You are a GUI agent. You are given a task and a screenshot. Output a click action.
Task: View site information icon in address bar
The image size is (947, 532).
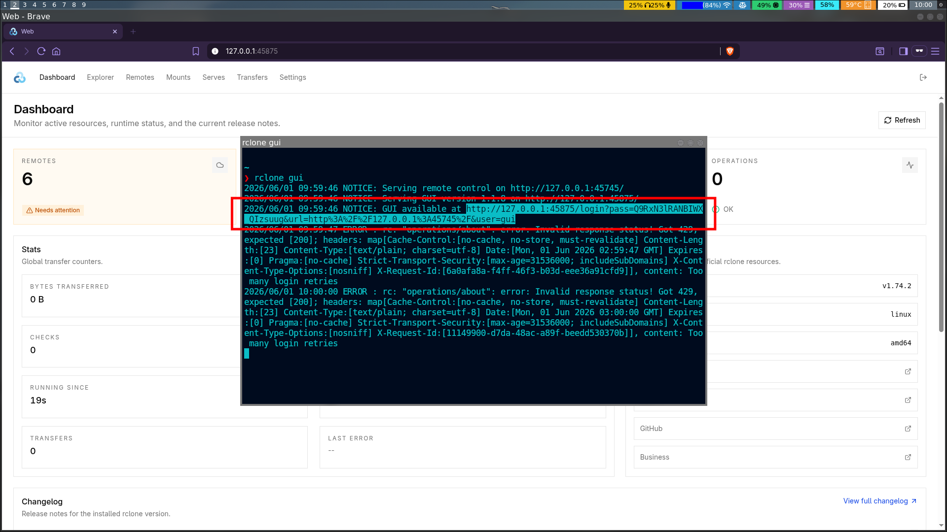click(x=215, y=51)
